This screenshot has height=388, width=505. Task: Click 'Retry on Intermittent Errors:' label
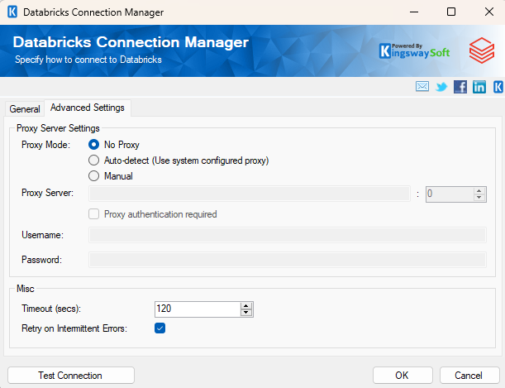pyautogui.click(x=74, y=328)
